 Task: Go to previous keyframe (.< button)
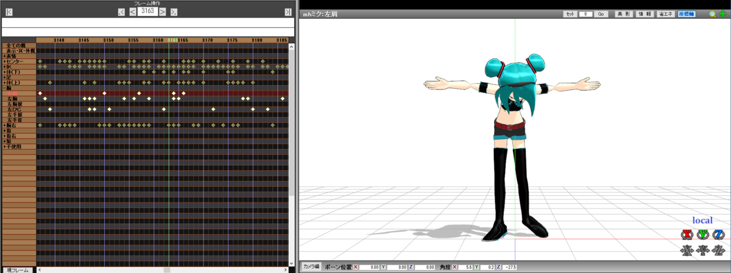(121, 12)
